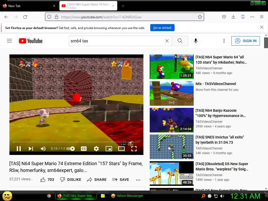
Task: Like the video with thumbs up
Action: (x=47, y=180)
